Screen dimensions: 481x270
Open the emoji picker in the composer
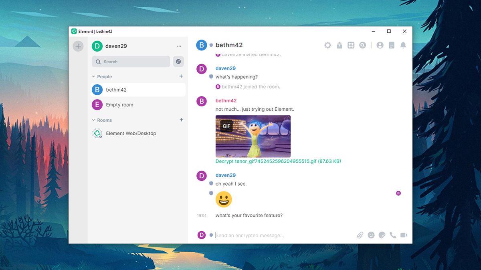(371, 235)
